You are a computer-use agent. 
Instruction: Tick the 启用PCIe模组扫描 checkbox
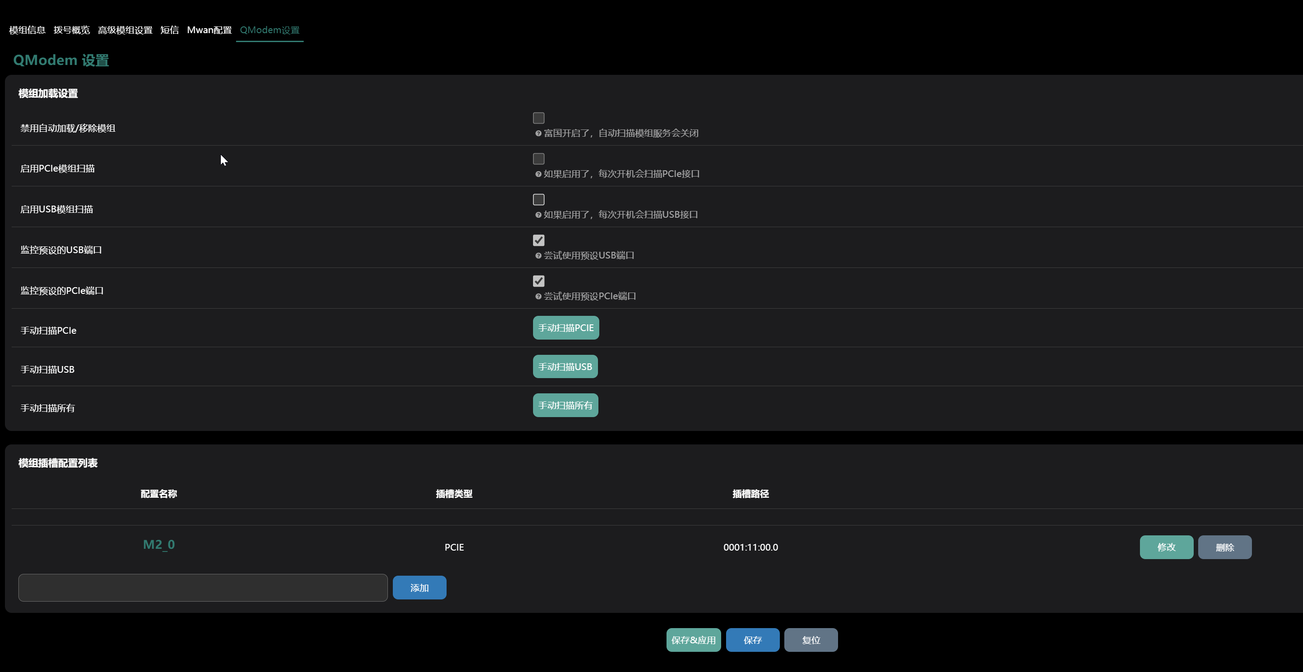point(539,159)
